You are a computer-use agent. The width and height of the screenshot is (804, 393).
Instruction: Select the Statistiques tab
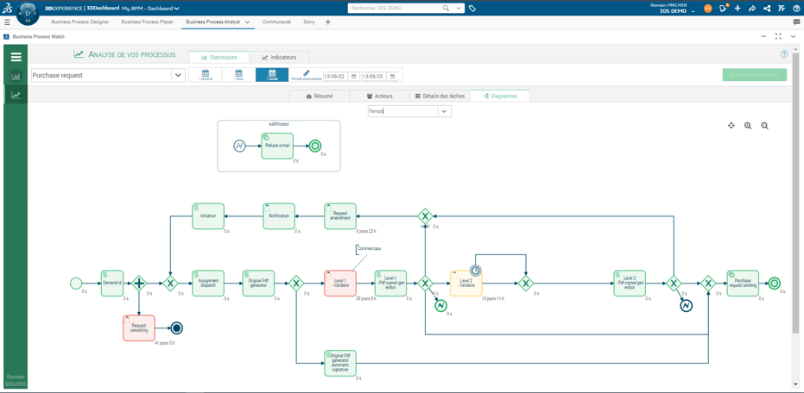[x=219, y=57]
